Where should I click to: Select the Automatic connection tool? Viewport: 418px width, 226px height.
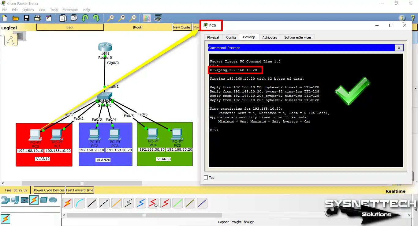(67, 203)
